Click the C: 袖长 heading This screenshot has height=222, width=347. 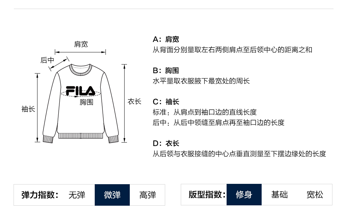(166, 102)
